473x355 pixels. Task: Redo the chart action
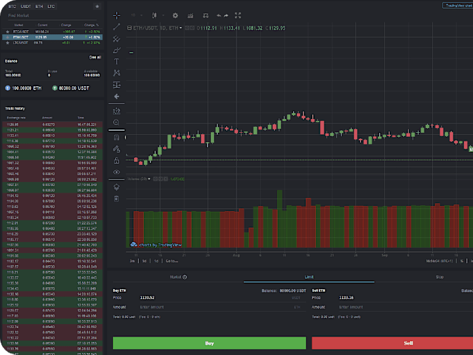[226, 15]
